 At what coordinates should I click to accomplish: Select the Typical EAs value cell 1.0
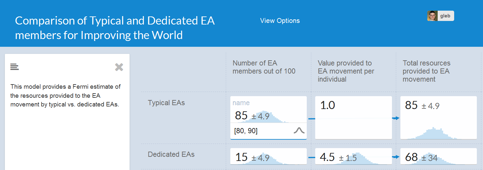point(353,118)
